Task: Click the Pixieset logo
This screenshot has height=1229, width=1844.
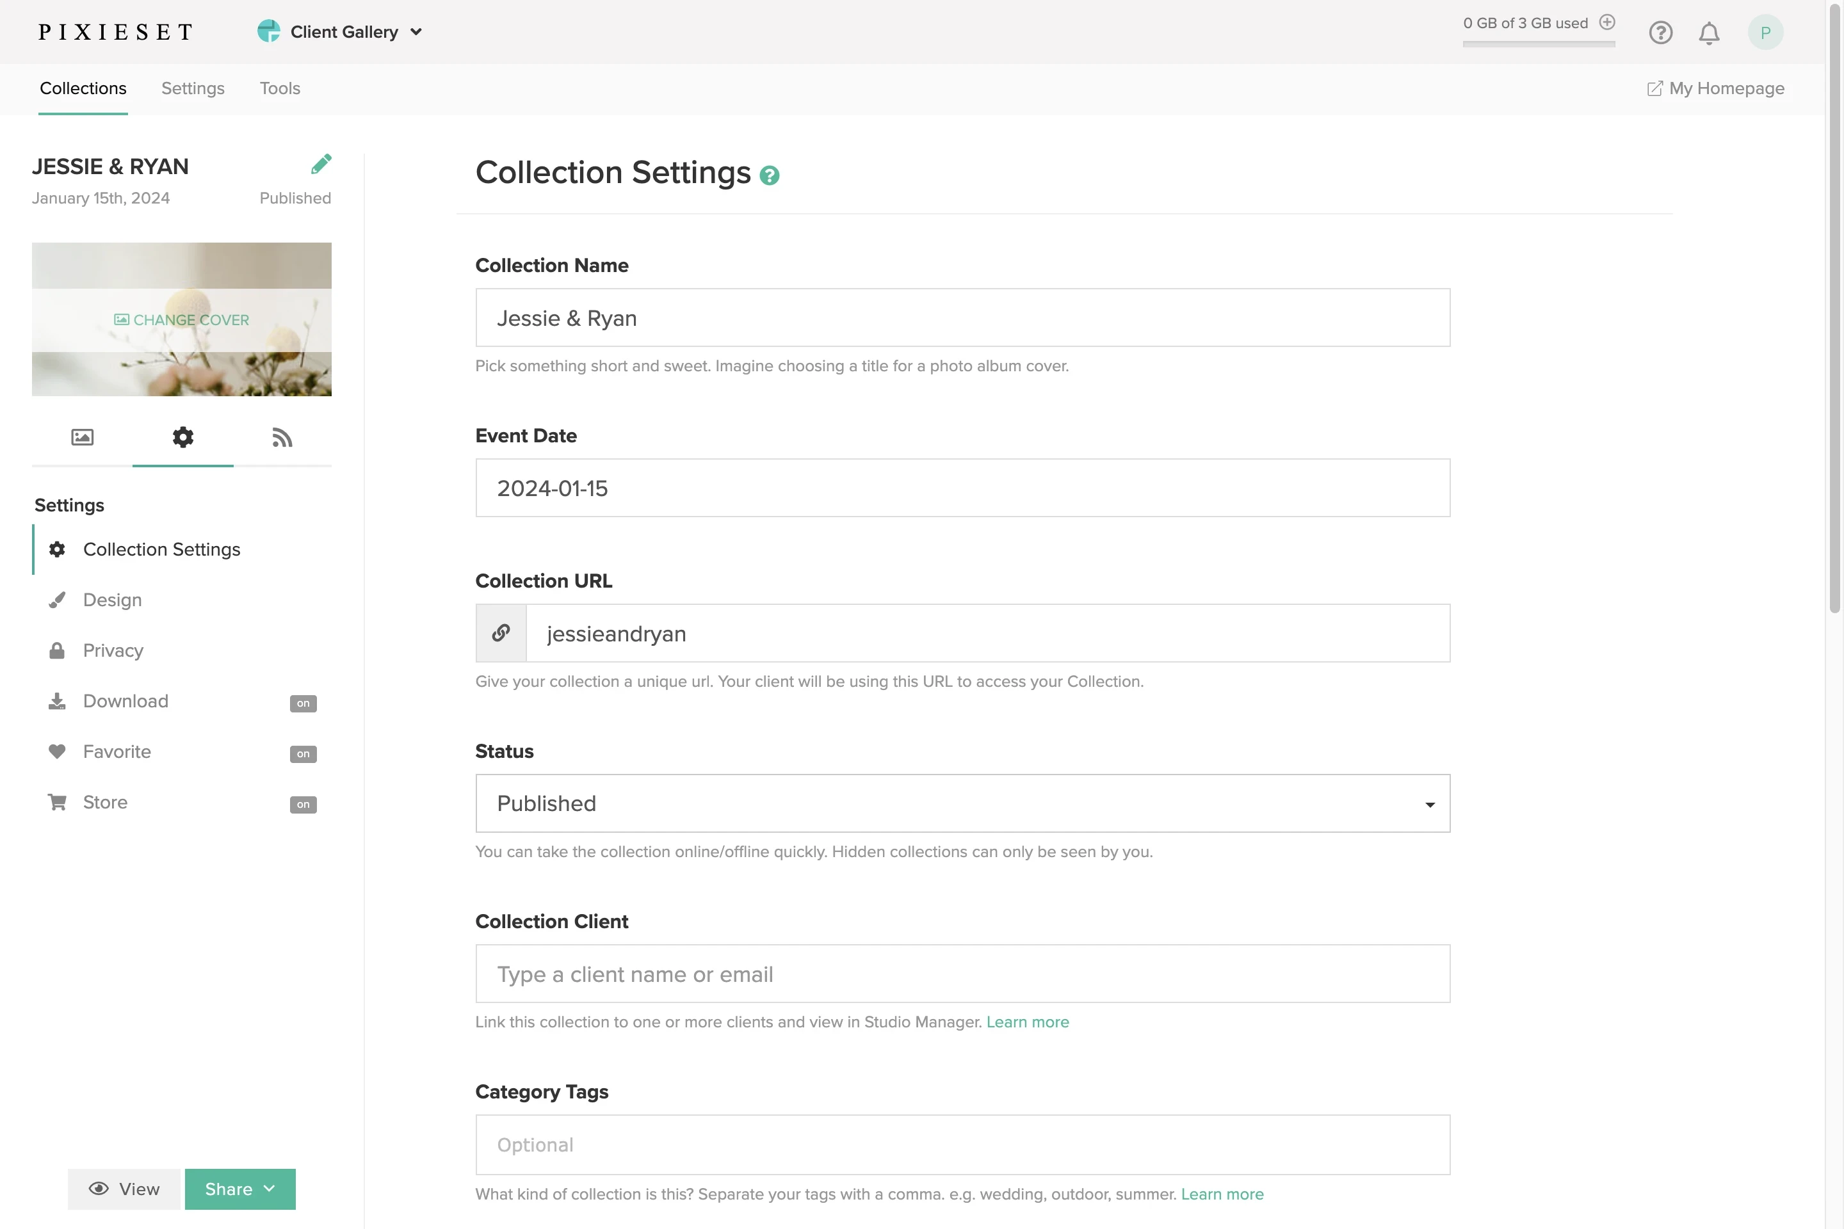Action: point(116,31)
